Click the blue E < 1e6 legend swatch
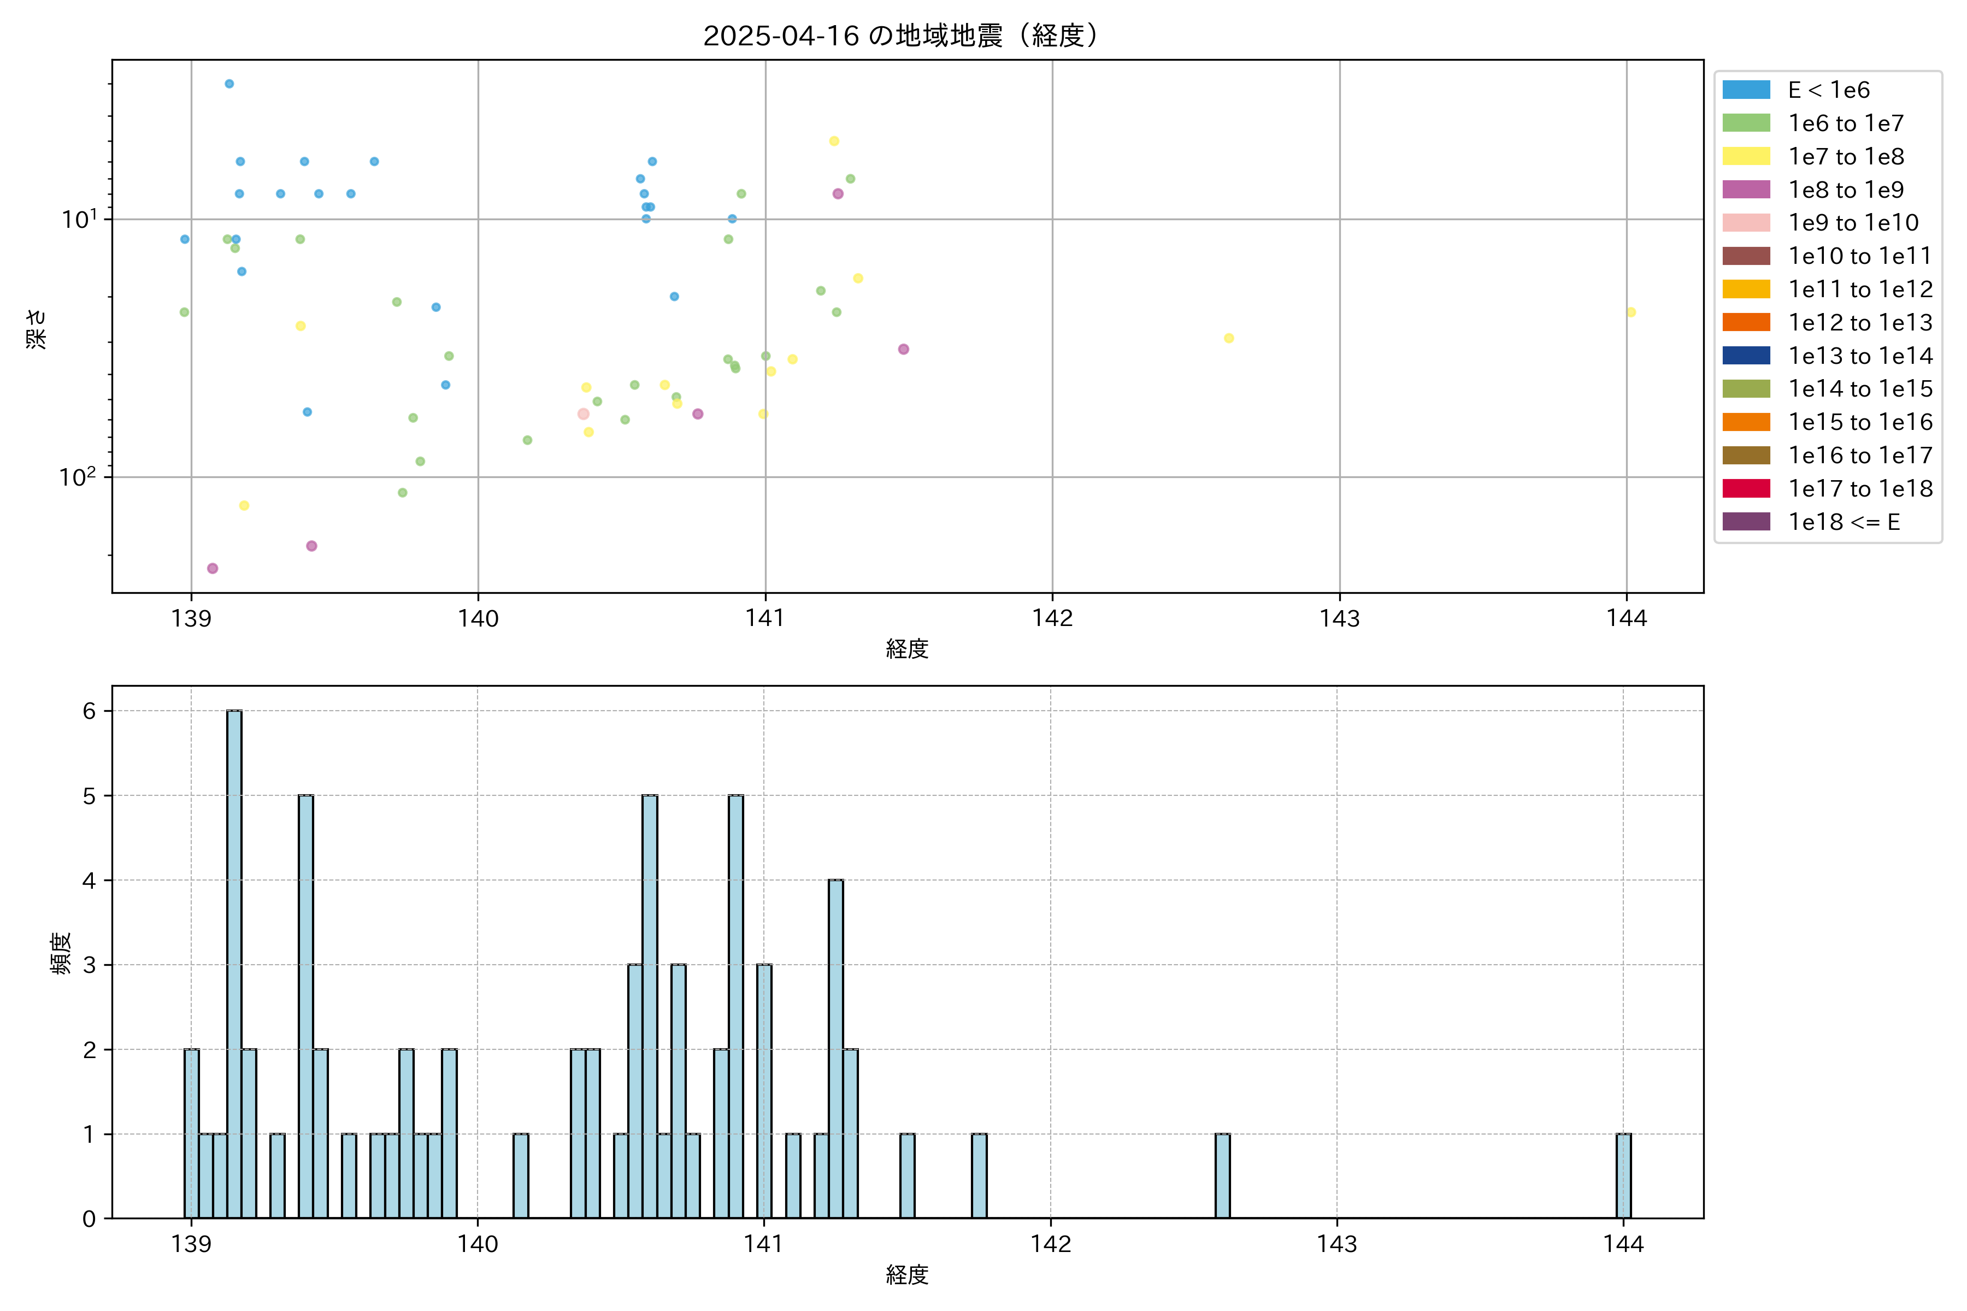The image size is (1967, 1311). coord(1746,90)
